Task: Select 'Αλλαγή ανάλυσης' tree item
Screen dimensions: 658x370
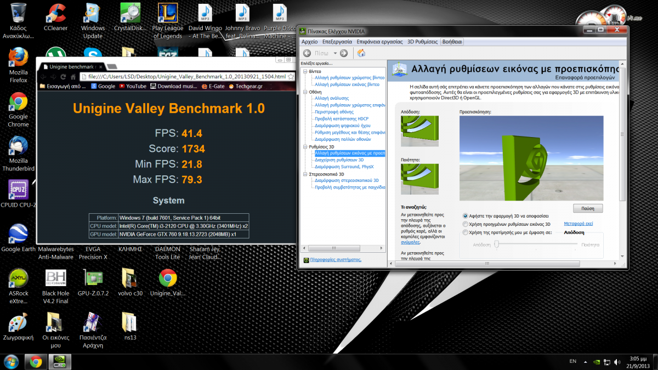Action: [332, 98]
